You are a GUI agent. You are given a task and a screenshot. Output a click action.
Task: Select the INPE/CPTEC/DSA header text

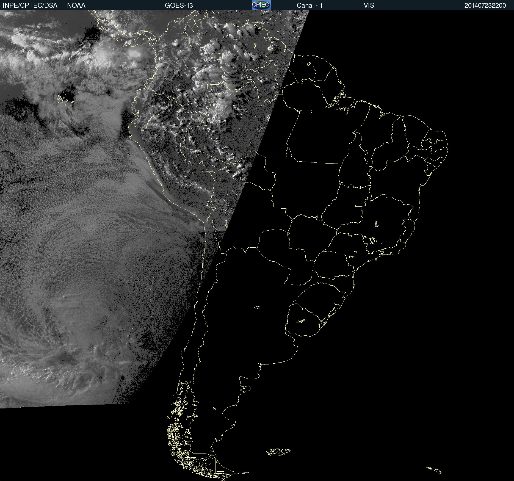[30, 5]
